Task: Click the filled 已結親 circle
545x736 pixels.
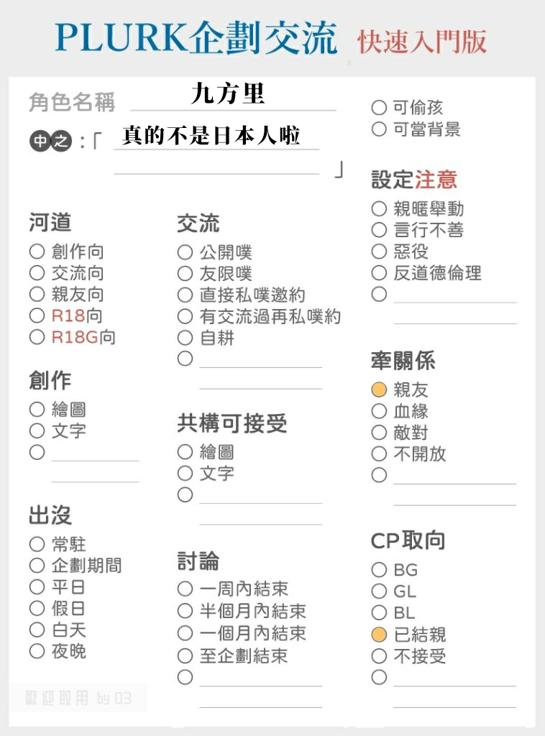Action: click(x=379, y=635)
